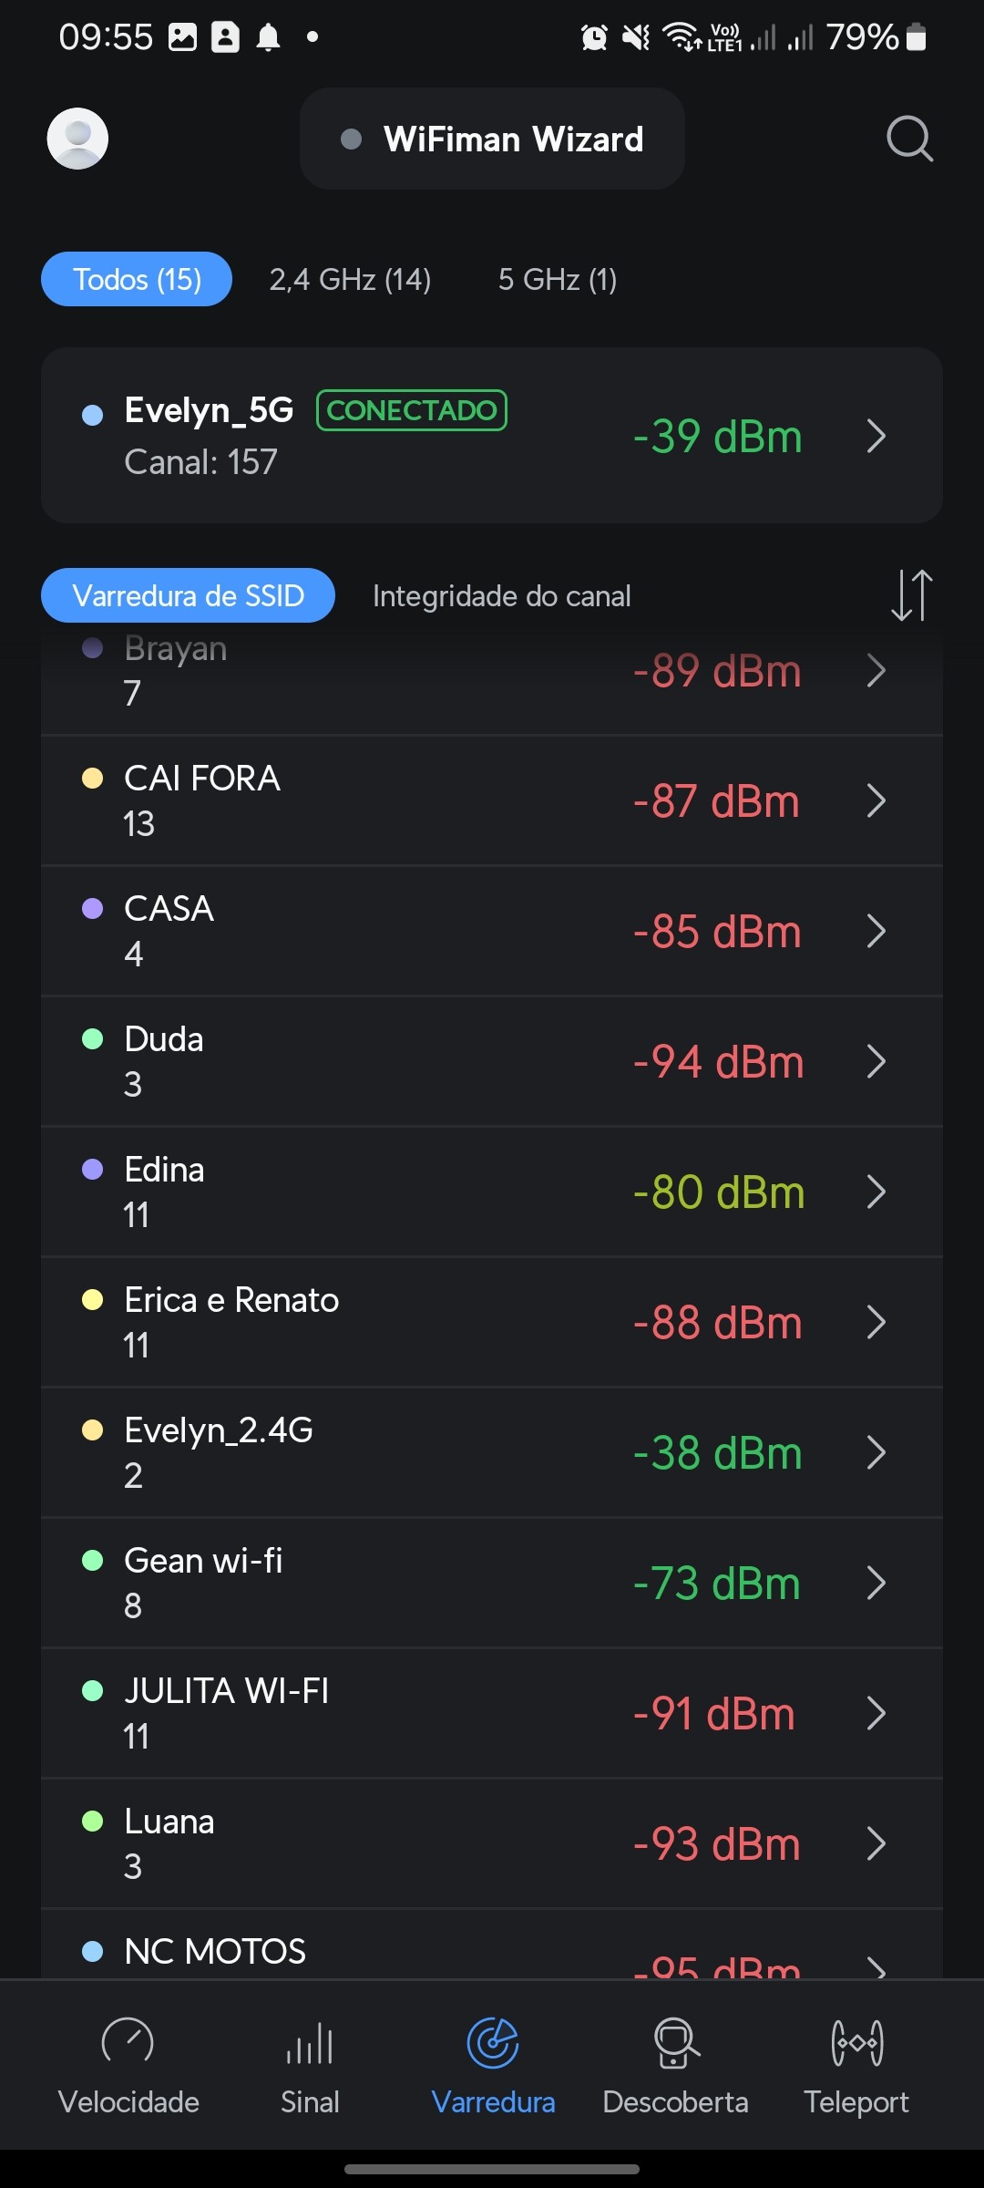Open the user profile avatar
This screenshot has width=984, height=2188.
tap(77, 139)
